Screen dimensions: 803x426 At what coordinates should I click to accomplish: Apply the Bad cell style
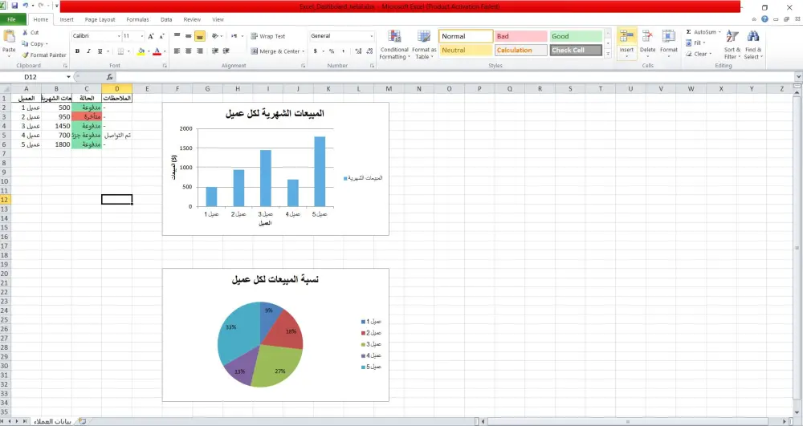click(521, 36)
